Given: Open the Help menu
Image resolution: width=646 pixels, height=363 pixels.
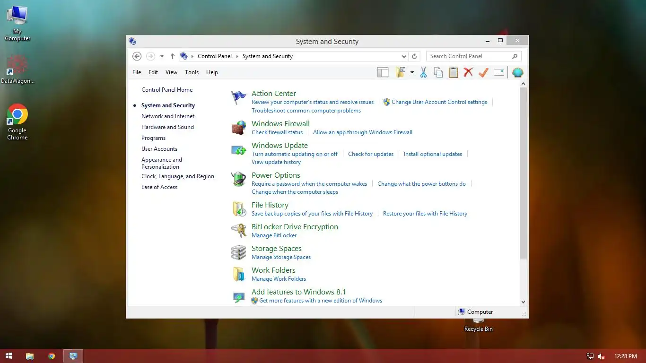Looking at the screenshot, I should click(212, 72).
